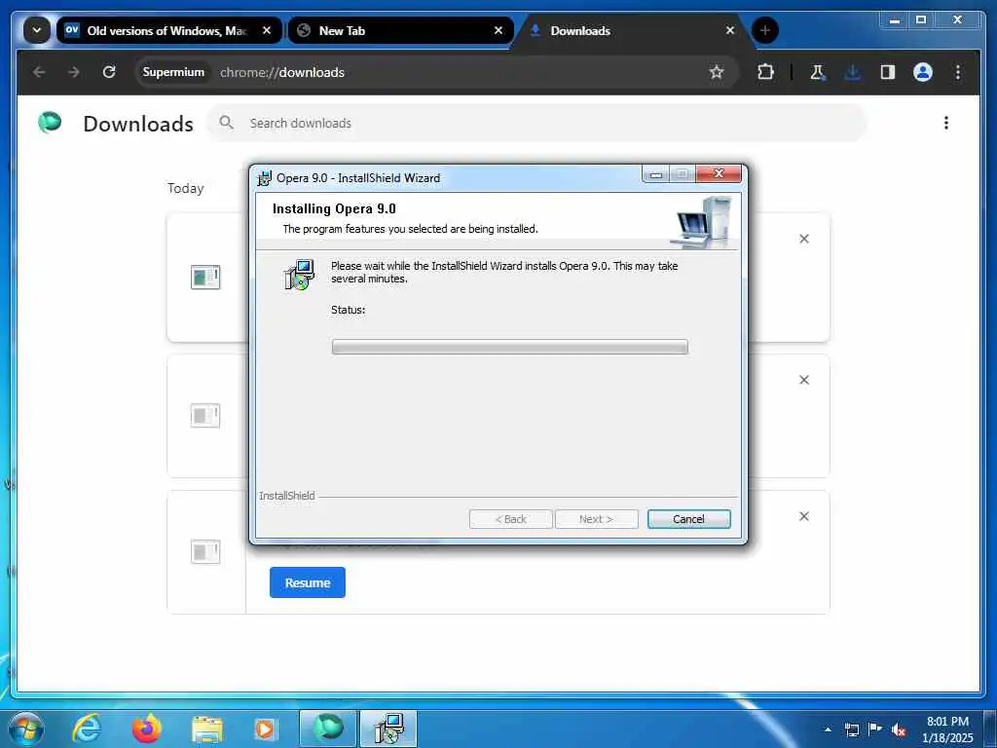Minimize the InstallShield Wizard window
Viewport: 997px width, 748px height.
[x=656, y=173]
